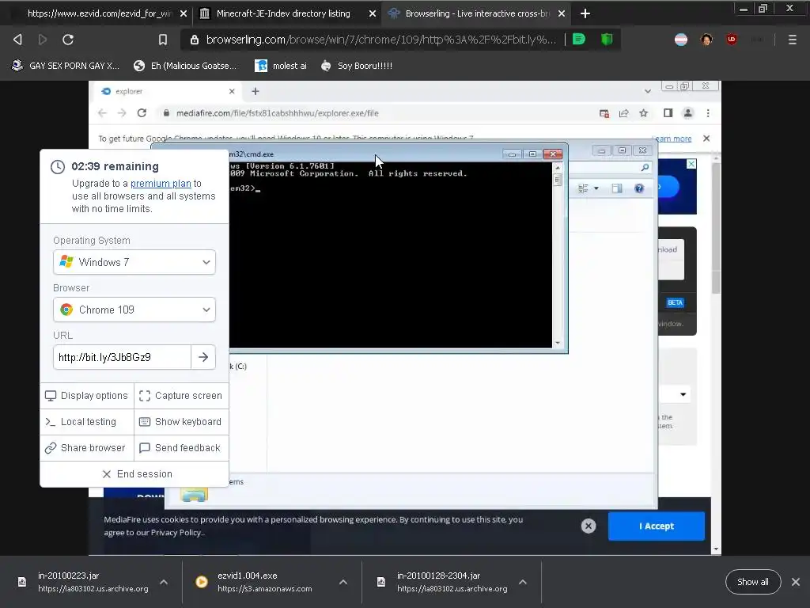Toggle inner Chrome side panel
The image size is (810, 608).
pos(668,113)
